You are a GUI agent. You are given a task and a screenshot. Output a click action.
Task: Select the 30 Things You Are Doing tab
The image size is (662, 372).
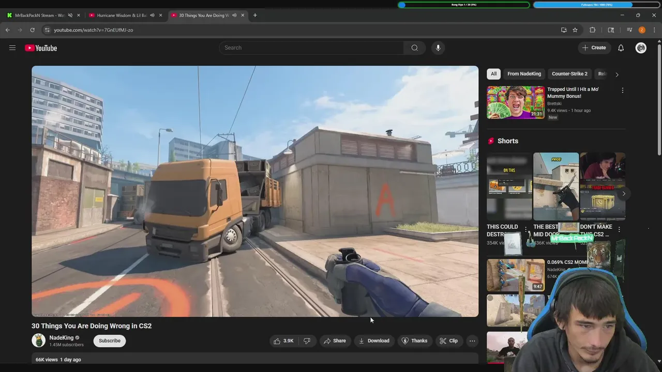pos(204,16)
